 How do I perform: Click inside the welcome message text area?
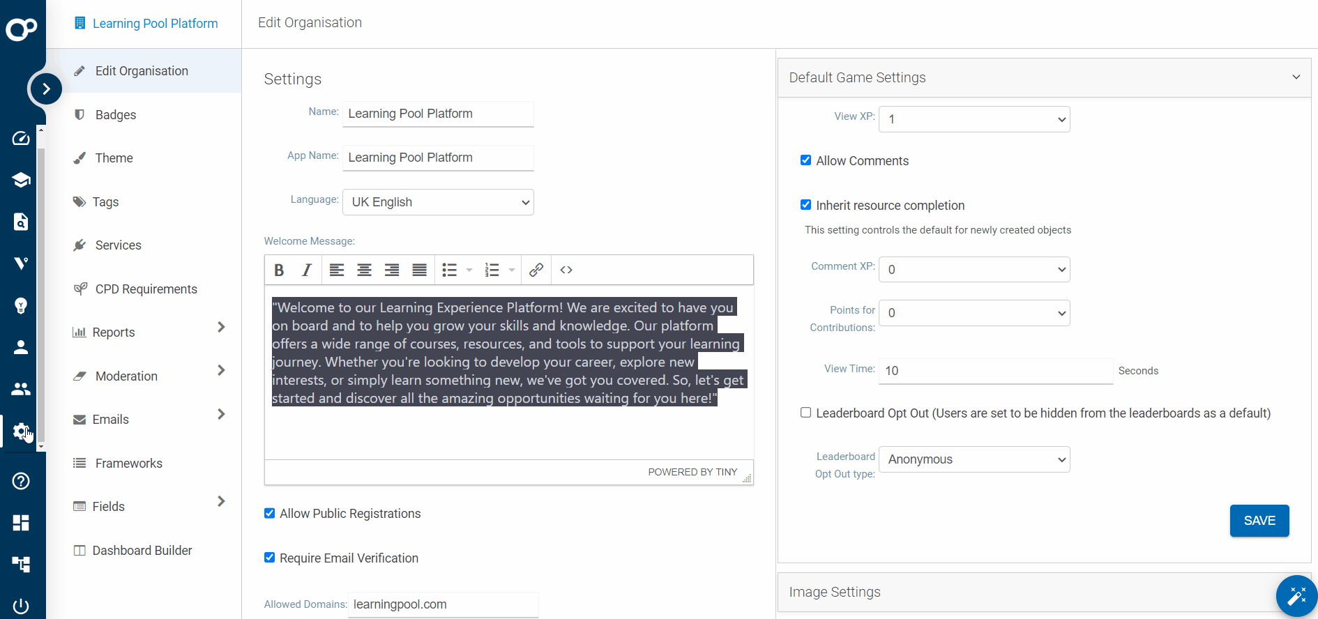point(509,372)
